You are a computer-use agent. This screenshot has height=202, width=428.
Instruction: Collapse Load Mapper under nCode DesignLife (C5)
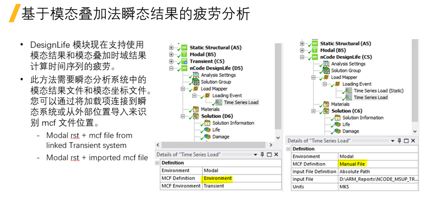(x=313, y=78)
